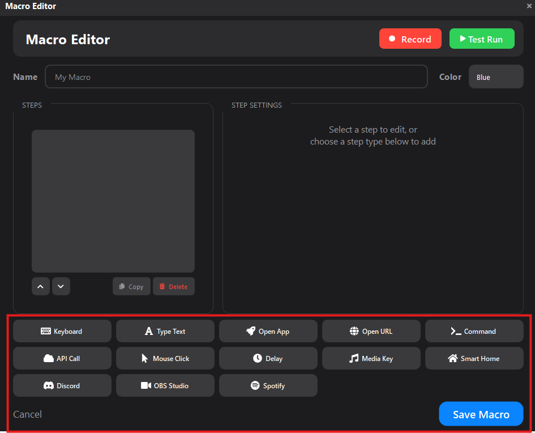
Task: Add a Media Key step
Action: point(371,358)
